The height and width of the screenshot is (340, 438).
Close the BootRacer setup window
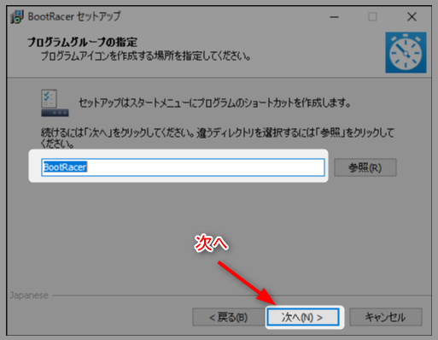412,17
